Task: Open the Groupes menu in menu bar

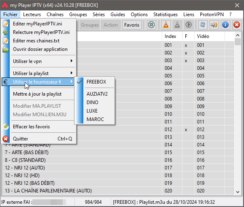Action: coord(78,15)
